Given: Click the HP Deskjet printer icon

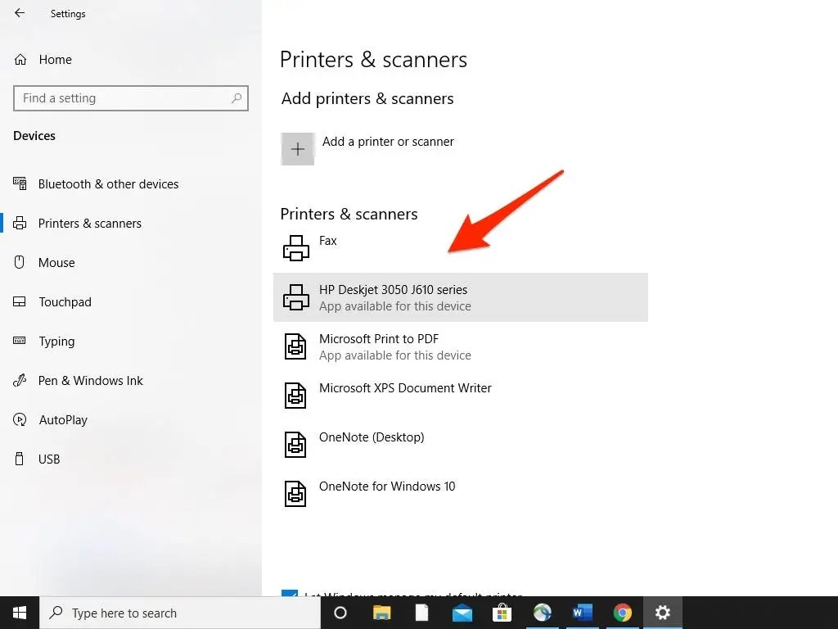Looking at the screenshot, I should pos(296,297).
